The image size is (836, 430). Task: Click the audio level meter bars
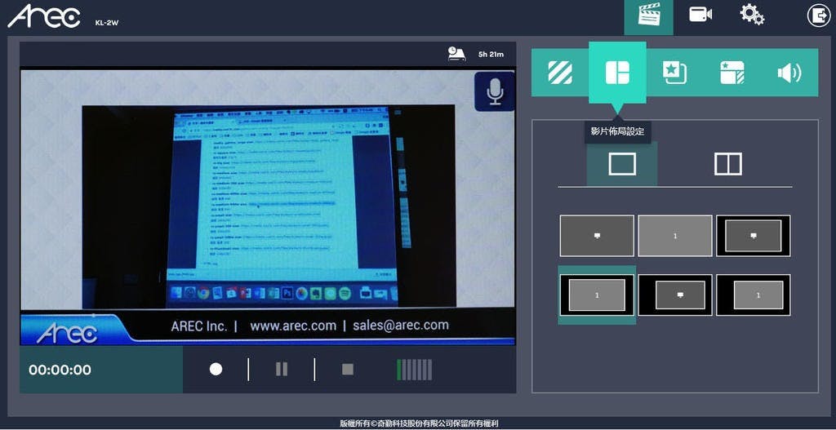(414, 370)
